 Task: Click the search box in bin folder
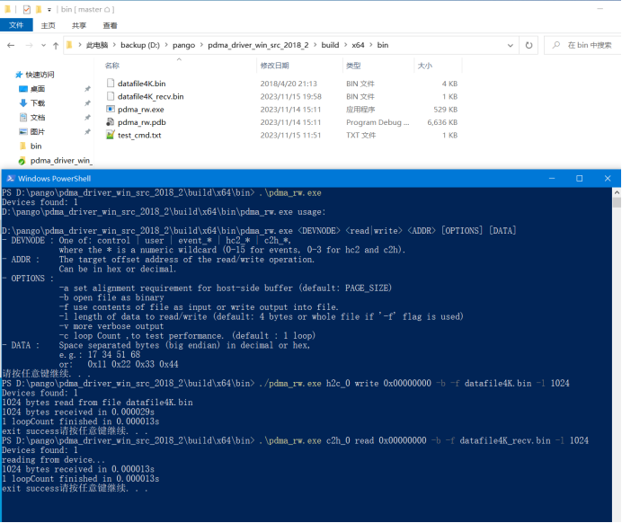pos(584,45)
